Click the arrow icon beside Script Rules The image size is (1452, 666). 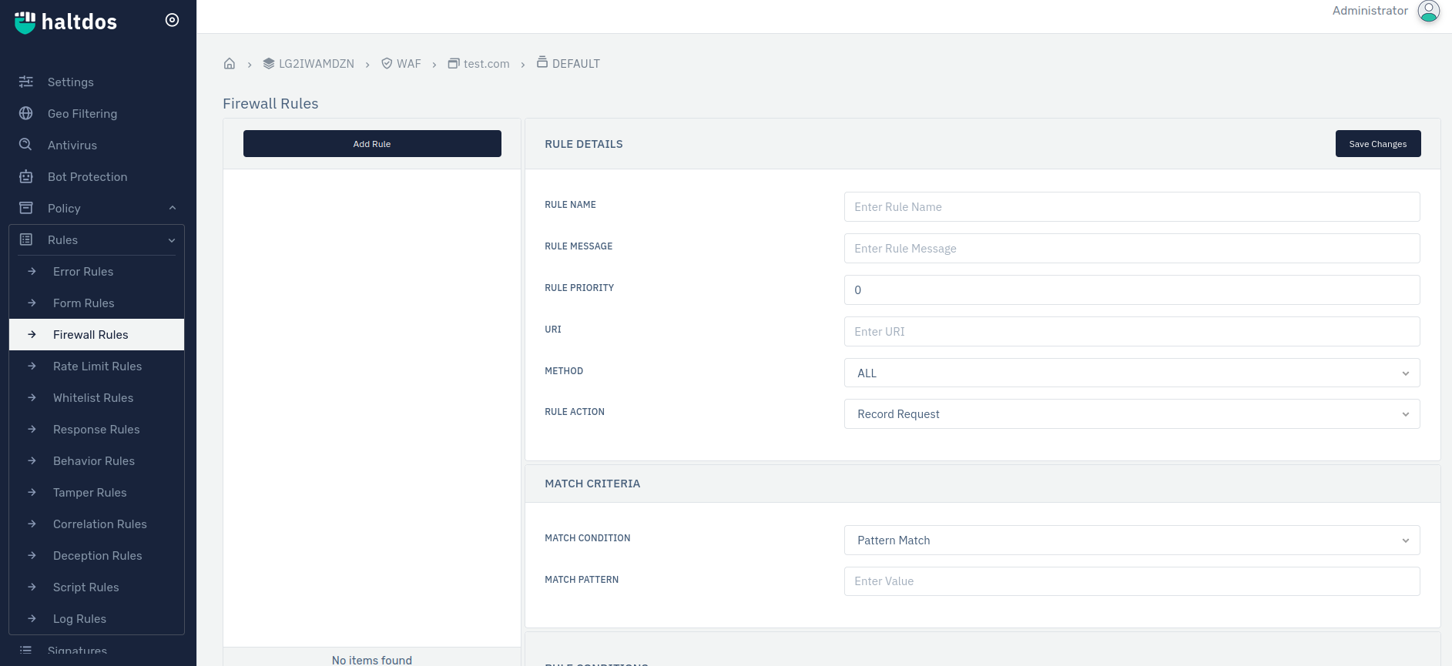32,587
